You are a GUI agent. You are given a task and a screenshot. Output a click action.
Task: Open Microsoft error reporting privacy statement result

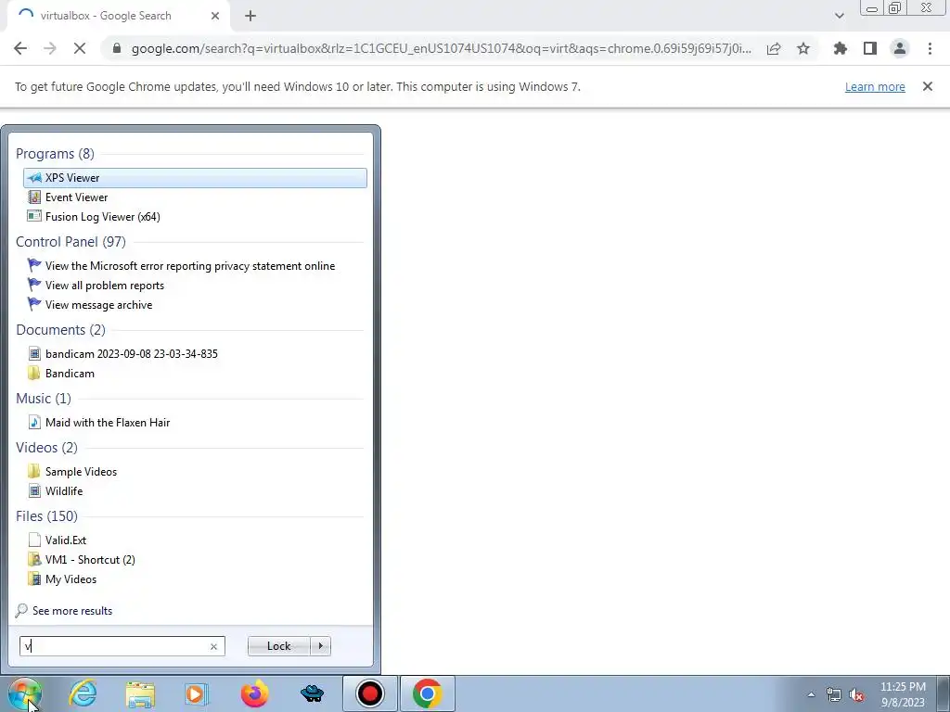pos(189,266)
